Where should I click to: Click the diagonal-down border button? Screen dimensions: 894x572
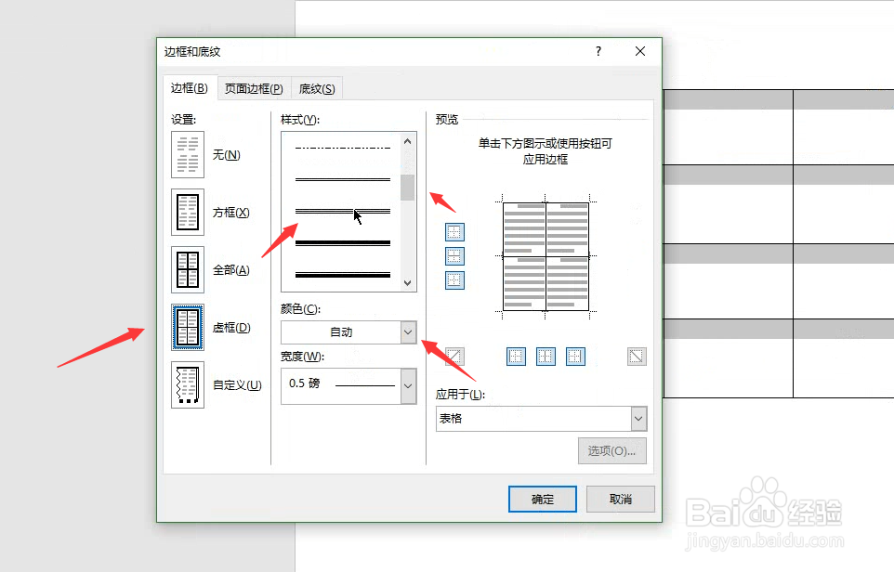637,357
